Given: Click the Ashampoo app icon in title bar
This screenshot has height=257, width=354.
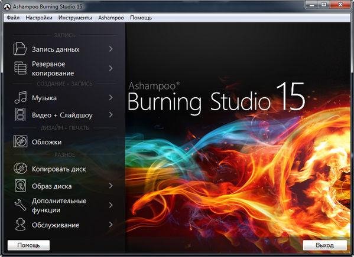Looking at the screenshot, I should click(8, 6).
